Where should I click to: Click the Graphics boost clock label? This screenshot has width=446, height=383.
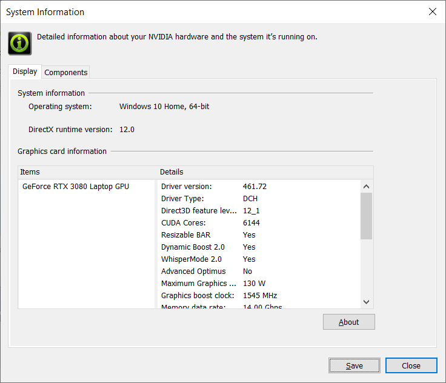pyautogui.click(x=198, y=296)
